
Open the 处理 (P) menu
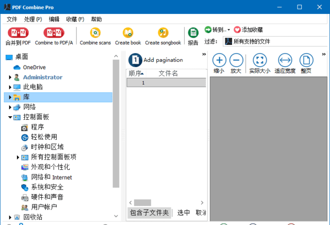[x=33, y=20]
